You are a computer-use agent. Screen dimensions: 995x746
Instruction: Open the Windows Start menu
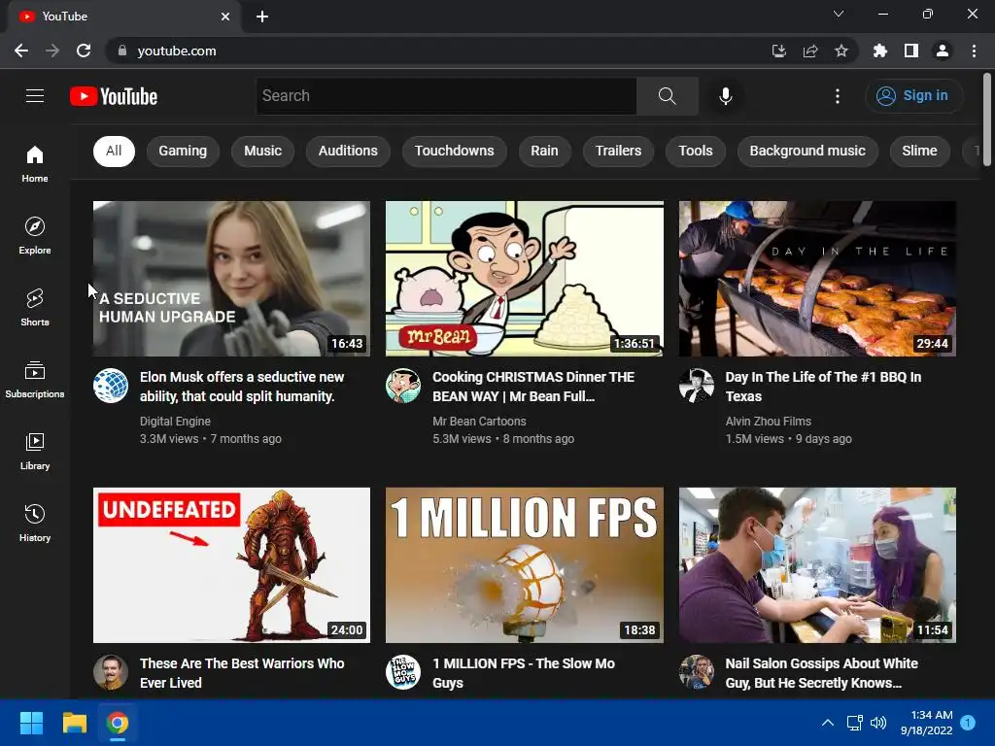tap(31, 723)
